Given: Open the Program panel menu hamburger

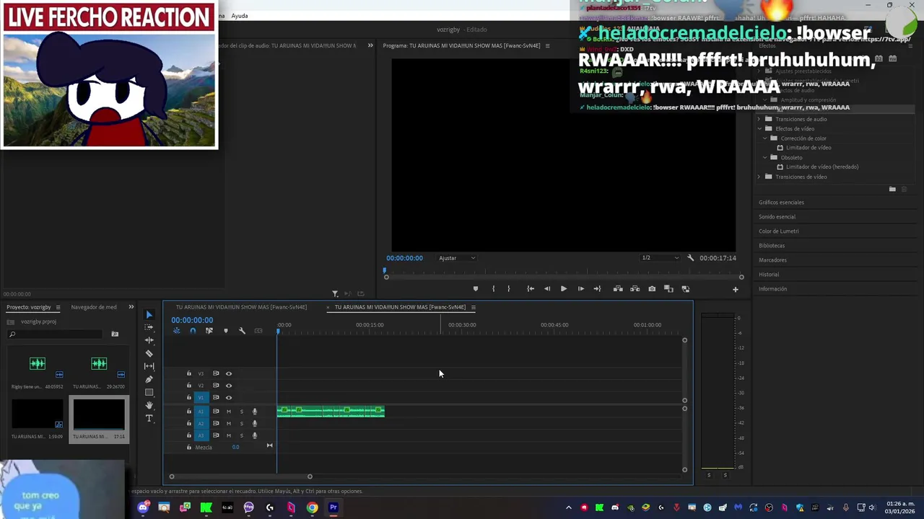Looking at the screenshot, I should point(547,45).
